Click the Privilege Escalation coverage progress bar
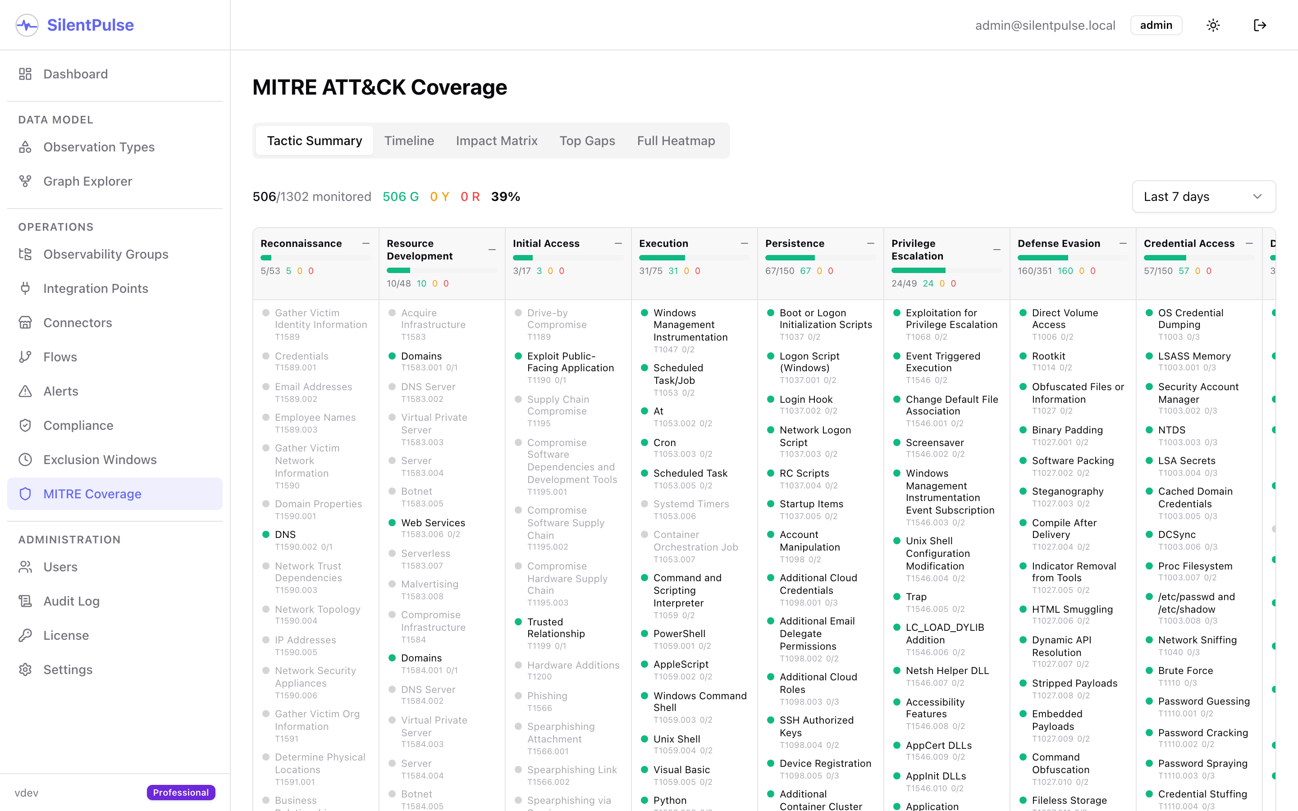 point(946,270)
